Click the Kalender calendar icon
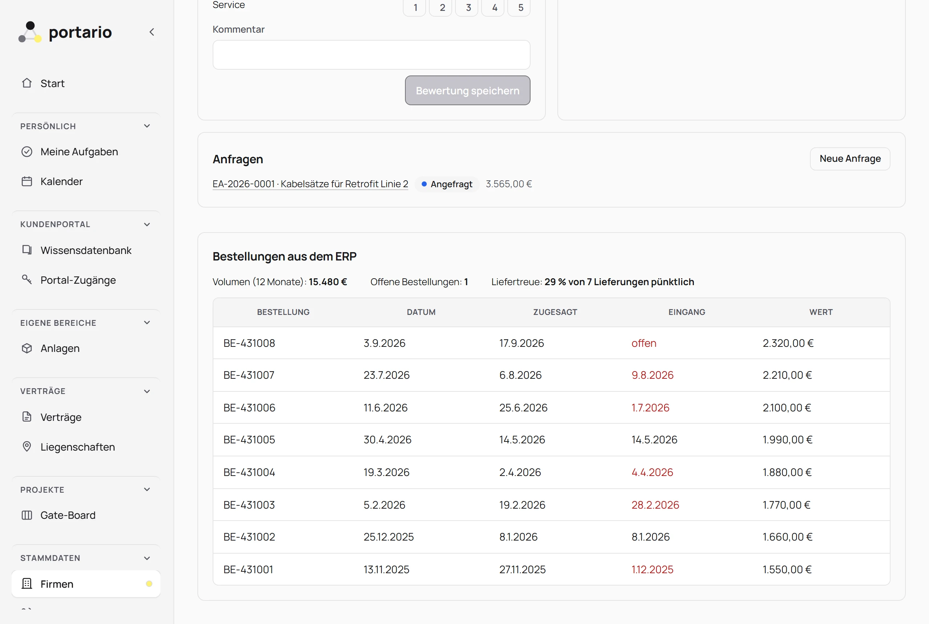Viewport: 929px width, 624px height. 26,181
